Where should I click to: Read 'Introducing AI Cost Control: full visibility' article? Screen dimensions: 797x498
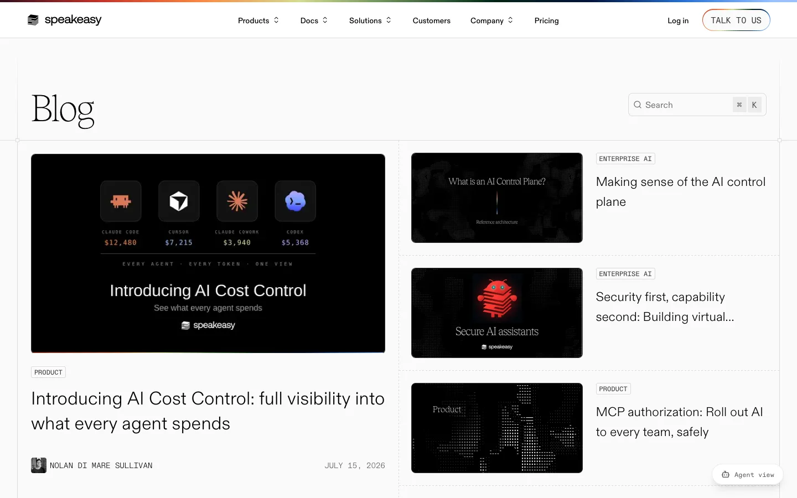tap(208, 411)
